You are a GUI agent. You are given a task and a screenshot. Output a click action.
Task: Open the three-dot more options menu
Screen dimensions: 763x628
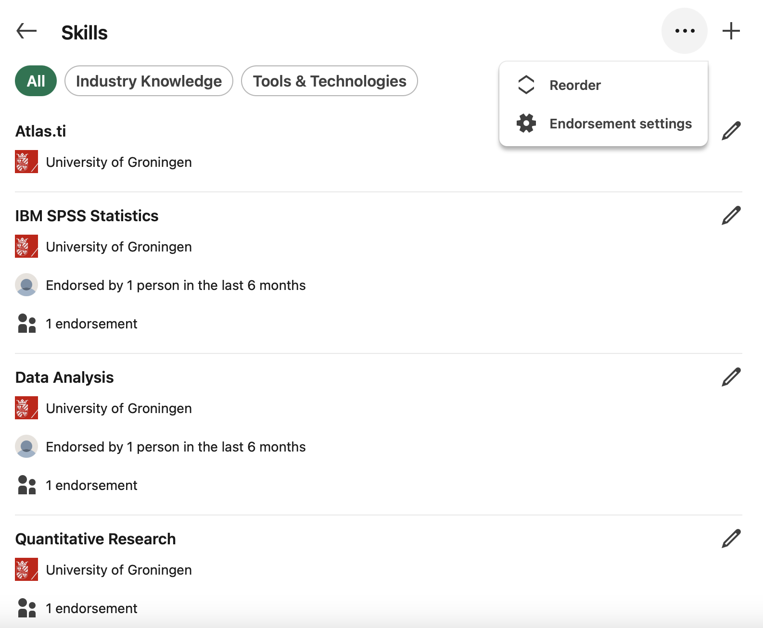[685, 31]
